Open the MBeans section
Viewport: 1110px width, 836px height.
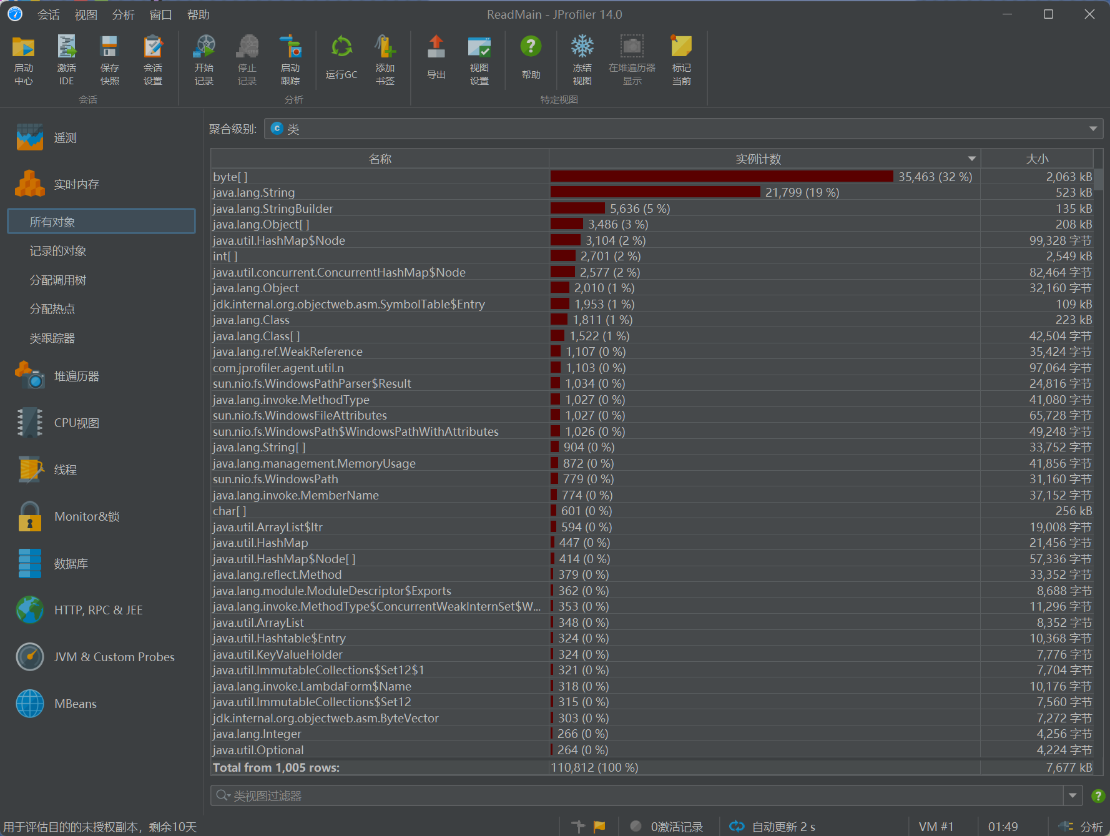[57, 704]
